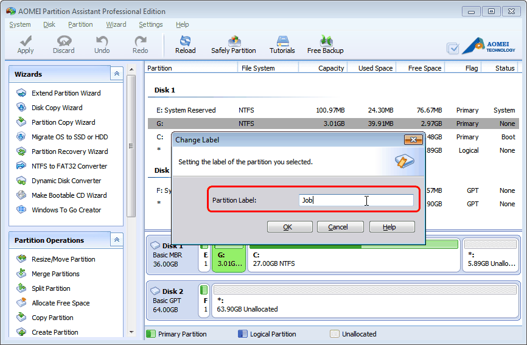Confirm label change with OK

(290, 227)
